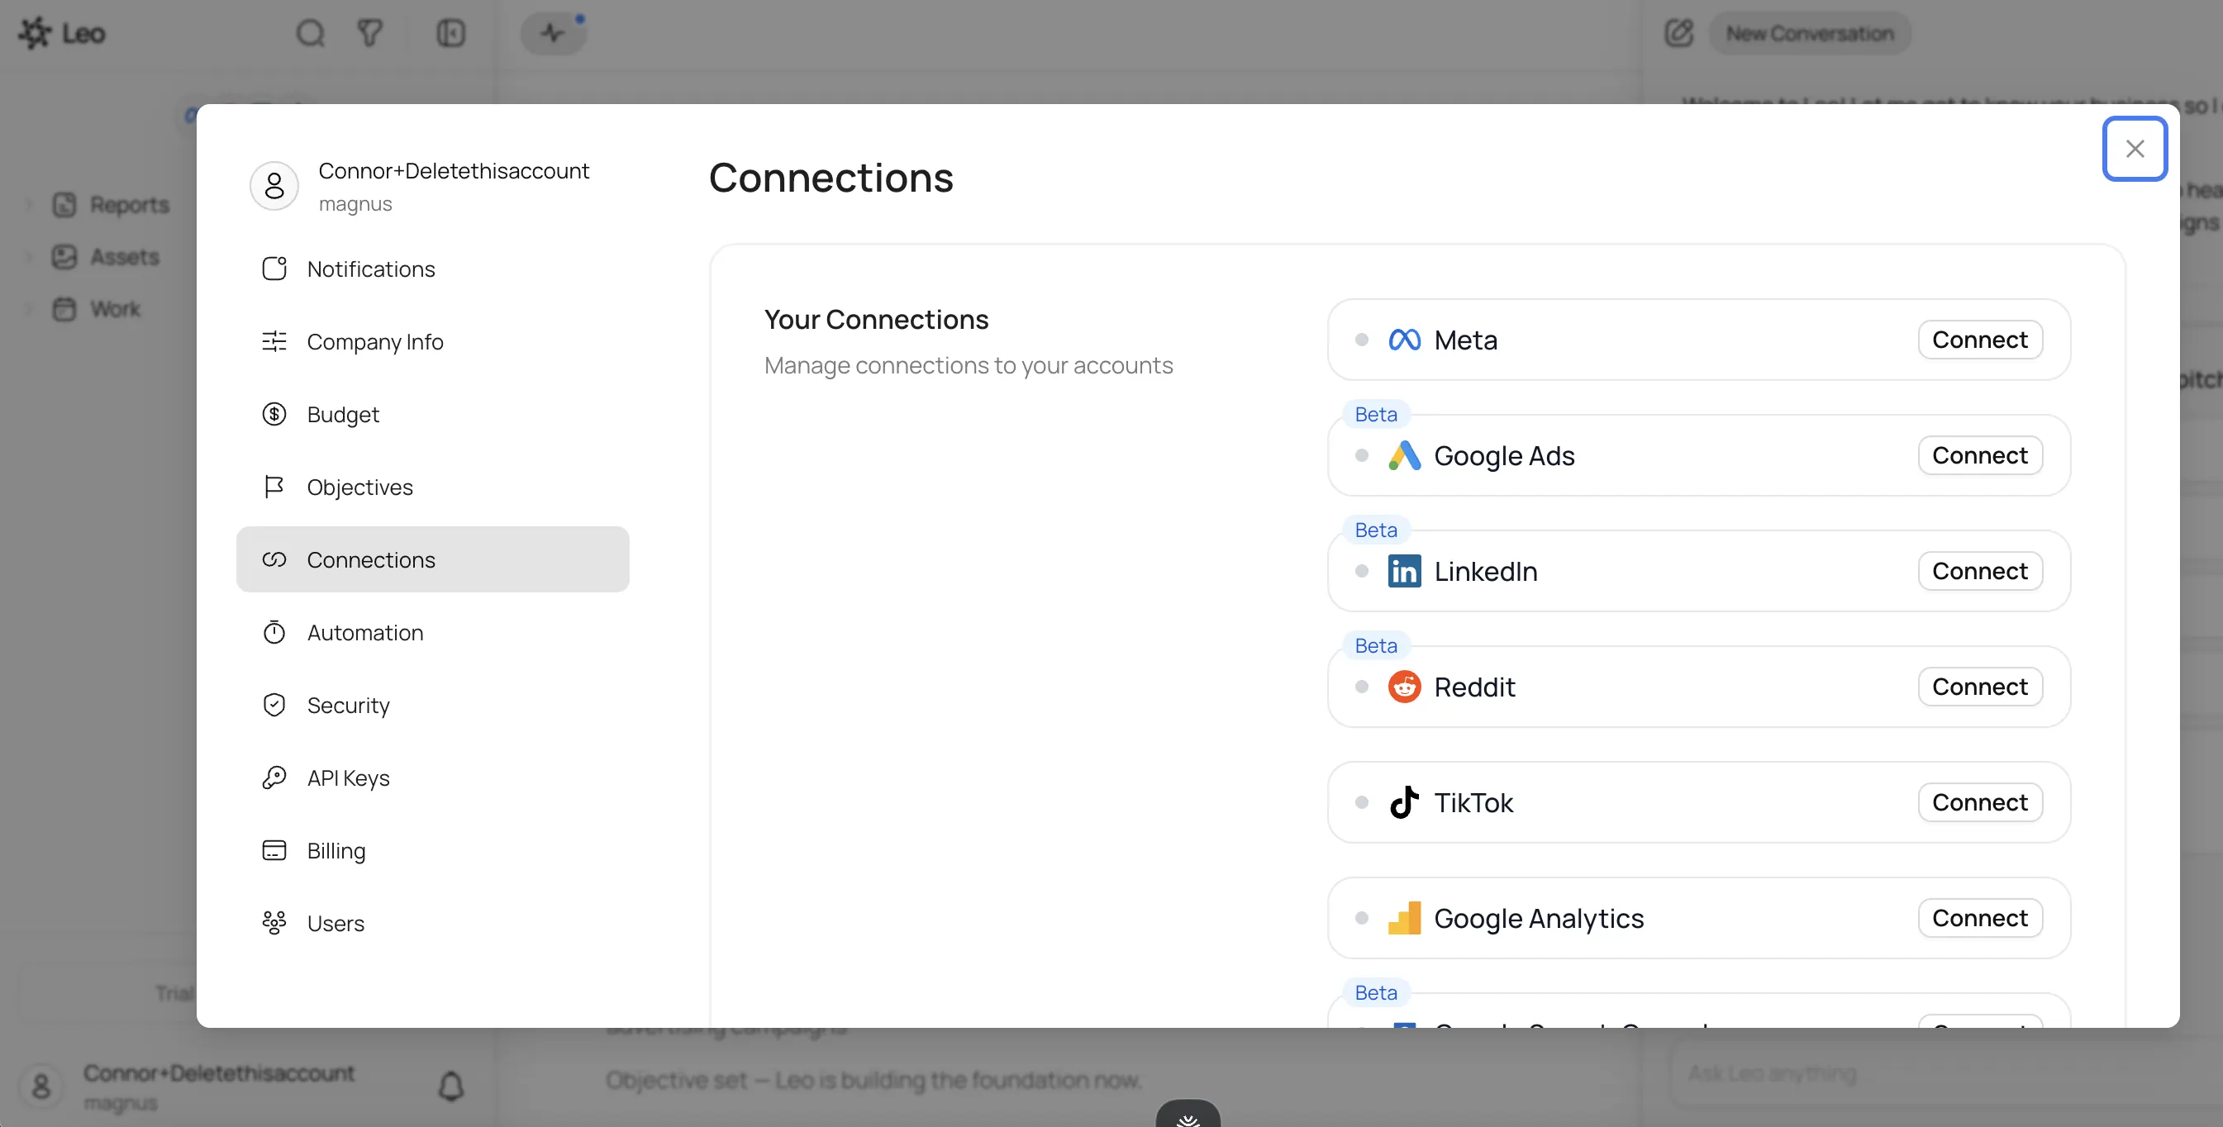Click the Security shield icon

click(x=274, y=705)
